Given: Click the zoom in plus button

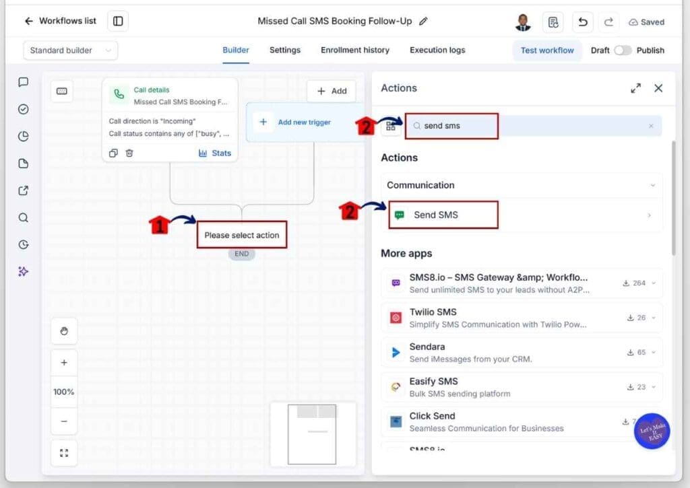Looking at the screenshot, I should point(64,363).
